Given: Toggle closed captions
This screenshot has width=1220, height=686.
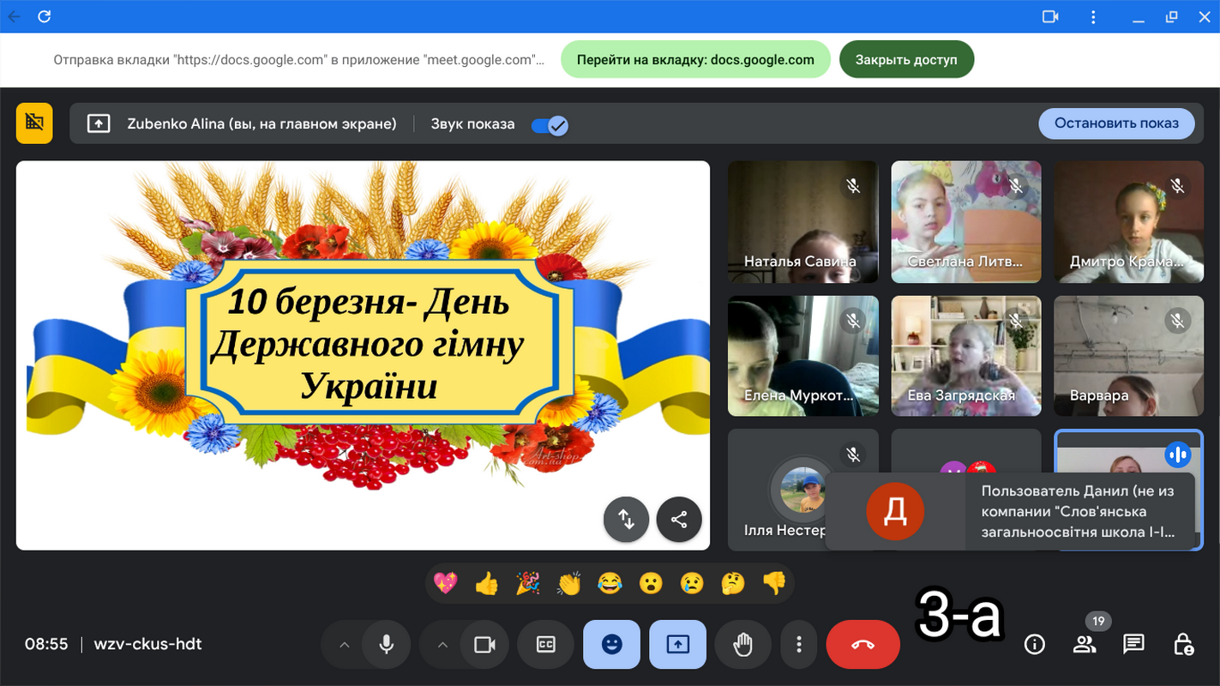Looking at the screenshot, I should [546, 644].
